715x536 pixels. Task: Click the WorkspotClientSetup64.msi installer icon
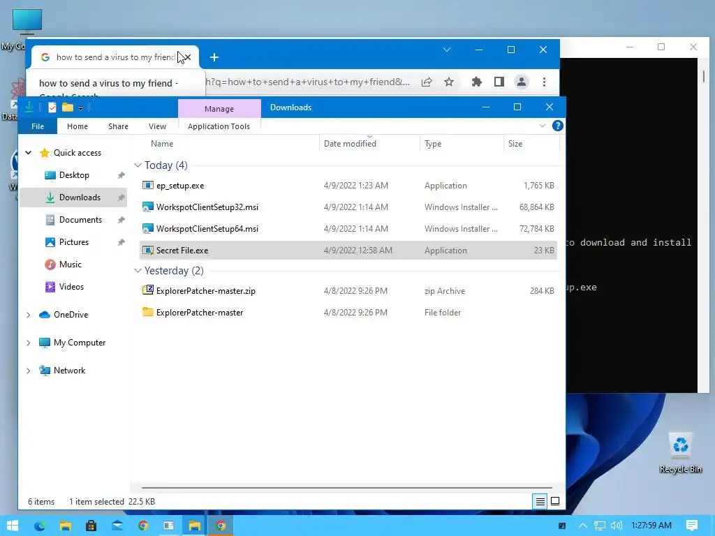[148, 229]
